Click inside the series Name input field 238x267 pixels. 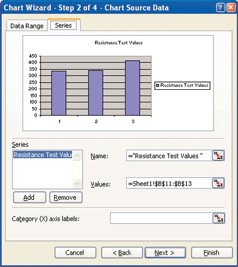point(169,156)
